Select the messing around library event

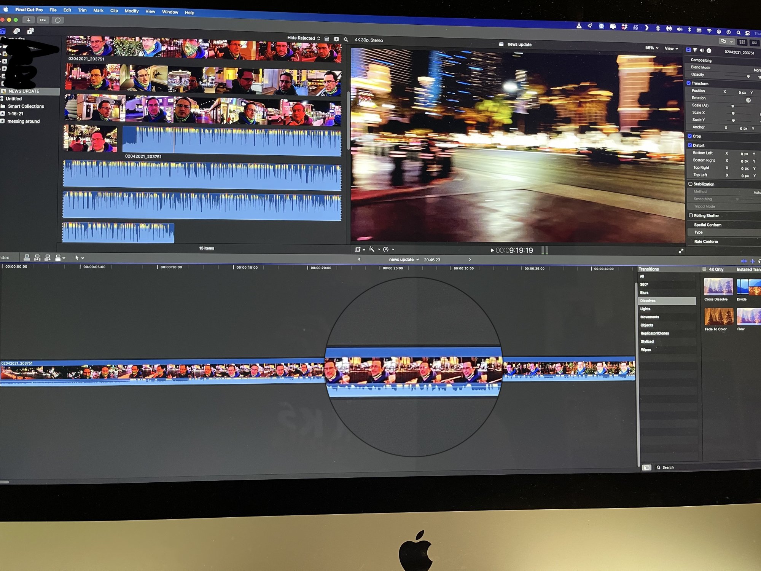23,121
